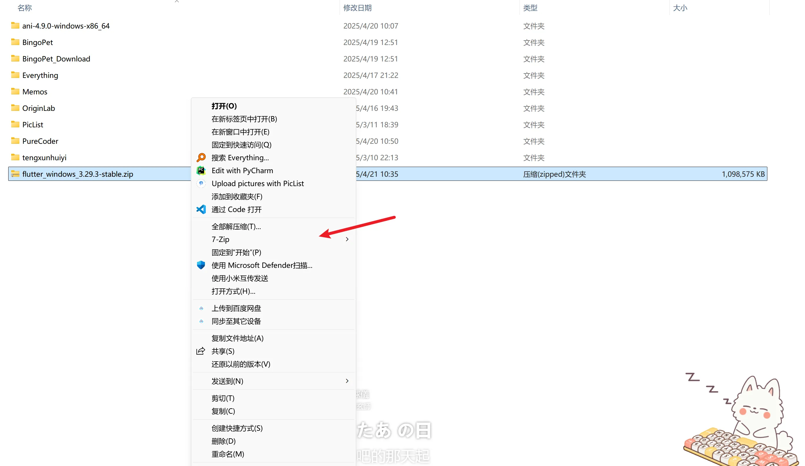Image resolution: width=805 pixels, height=466 pixels.
Task: Select 打开(O) in the context menu
Action: (x=224, y=106)
